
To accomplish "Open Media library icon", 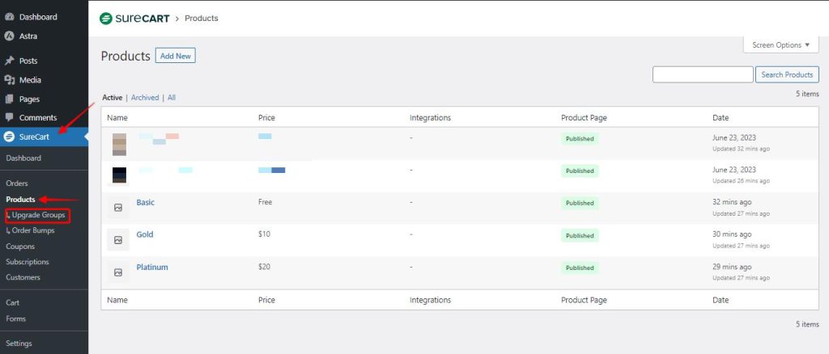I will pyautogui.click(x=10, y=80).
